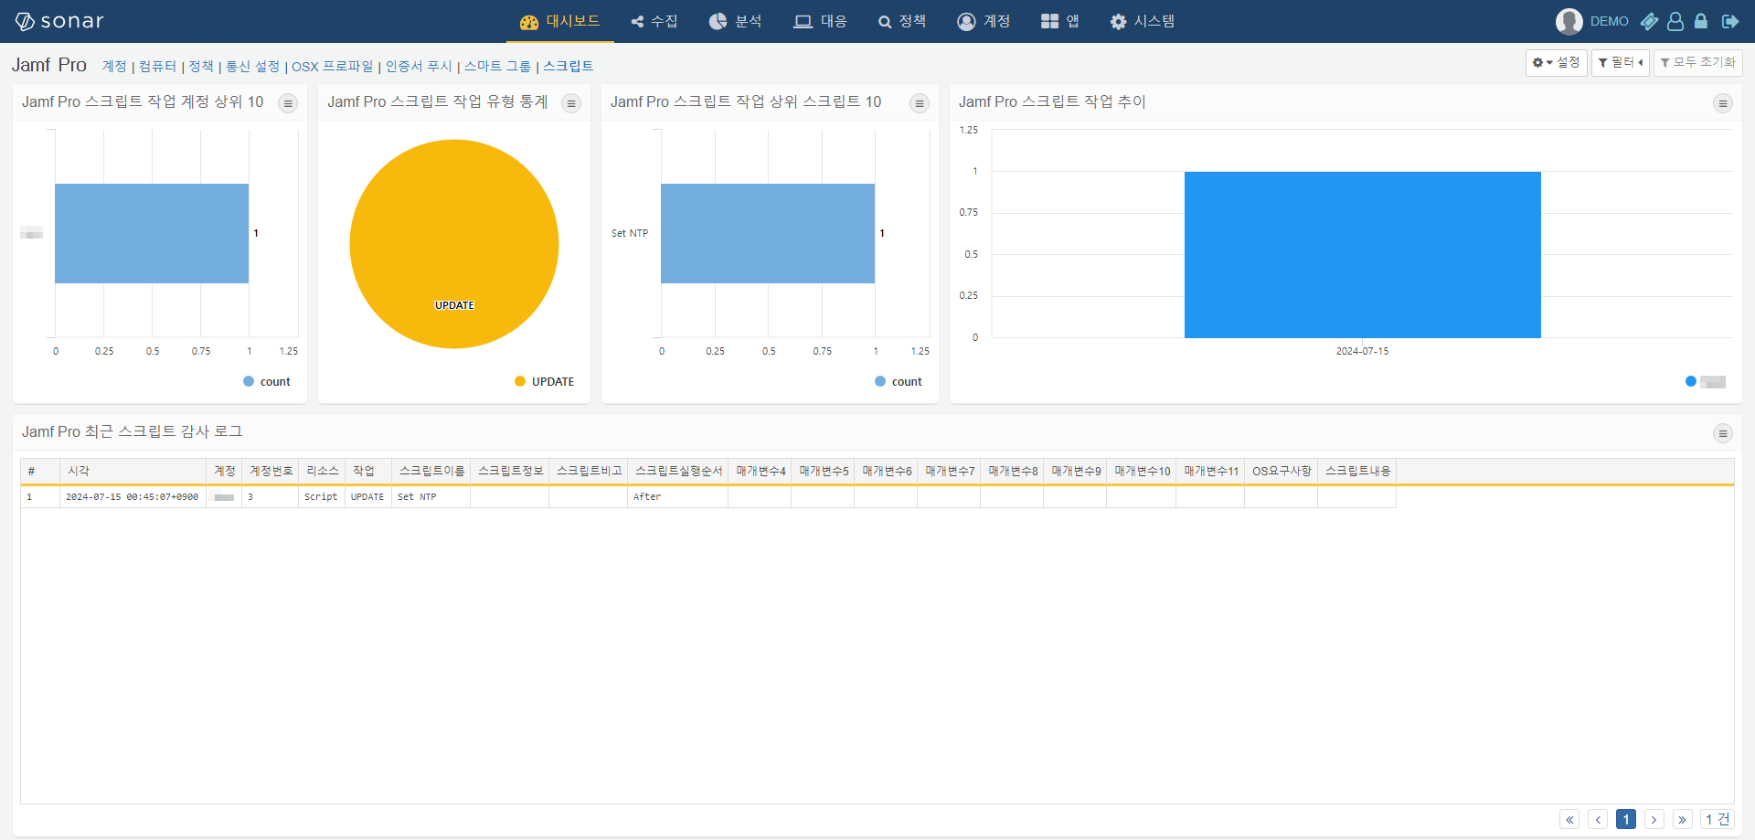Select page 1 in pagination
The width and height of the screenshot is (1755, 840).
point(1626,820)
